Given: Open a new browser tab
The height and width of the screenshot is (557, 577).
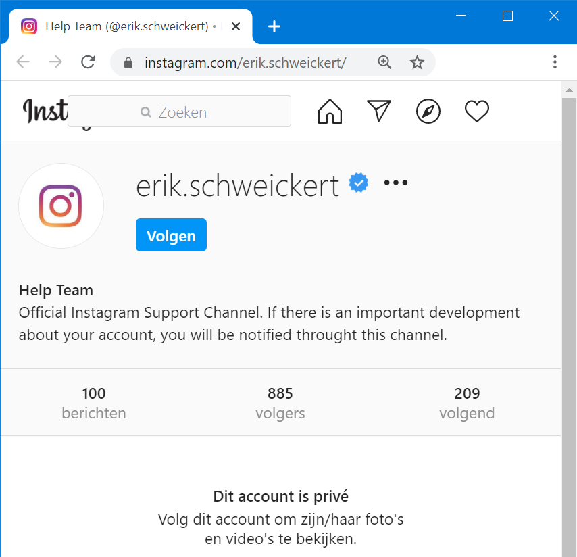Looking at the screenshot, I should click(274, 26).
